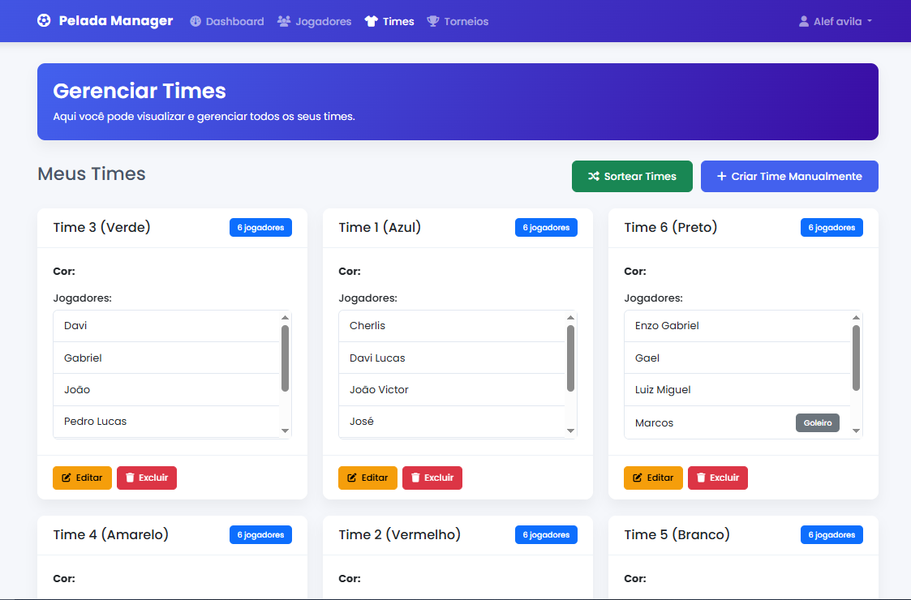
Task: Click the Torneios trophy icon
Action: coord(433,22)
